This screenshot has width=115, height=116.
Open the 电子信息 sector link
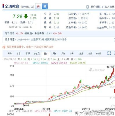10,33
